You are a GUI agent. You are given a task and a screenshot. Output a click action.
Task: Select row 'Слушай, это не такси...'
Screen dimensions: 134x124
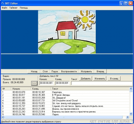pos(65,106)
